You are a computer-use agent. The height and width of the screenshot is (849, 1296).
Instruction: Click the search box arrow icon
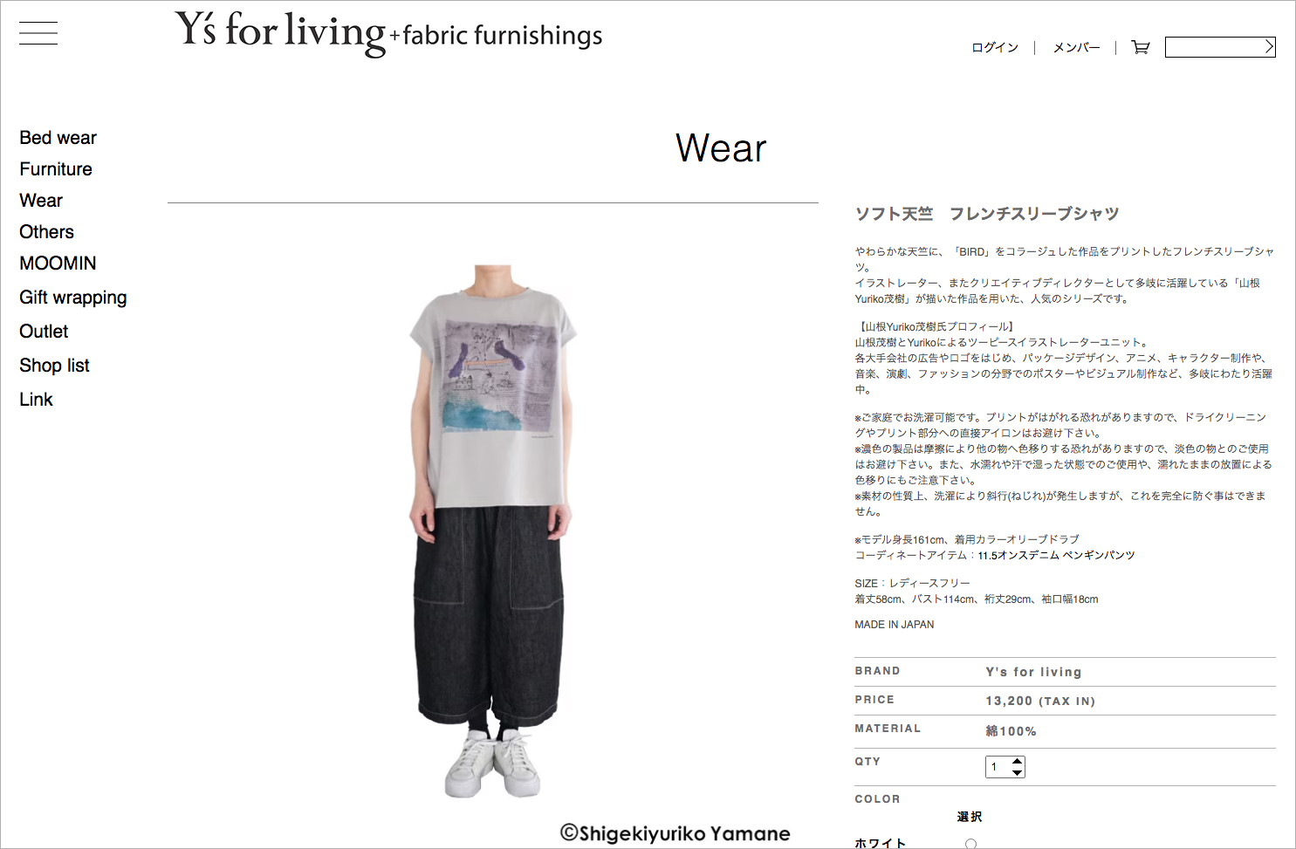(x=1269, y=47)
